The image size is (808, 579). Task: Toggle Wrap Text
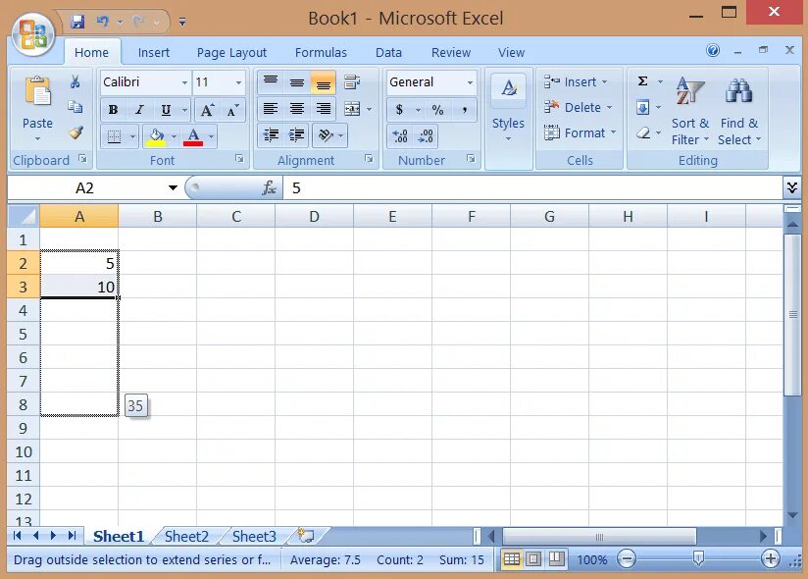click(x=352, y=81)
